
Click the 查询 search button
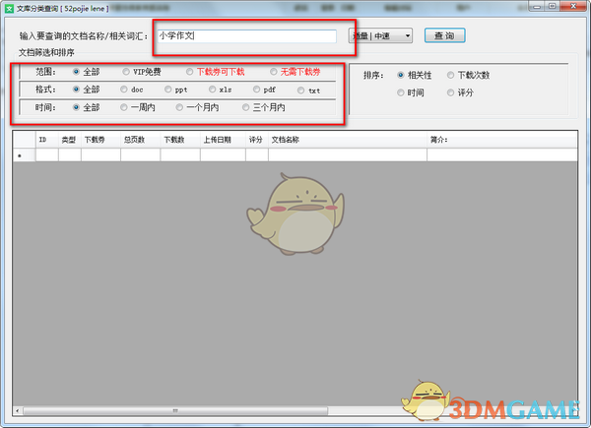445,35
